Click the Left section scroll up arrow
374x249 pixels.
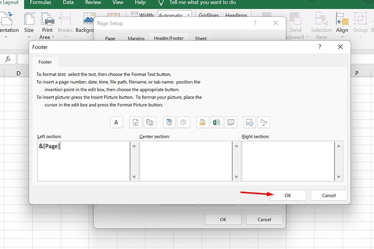pos(134,145)
